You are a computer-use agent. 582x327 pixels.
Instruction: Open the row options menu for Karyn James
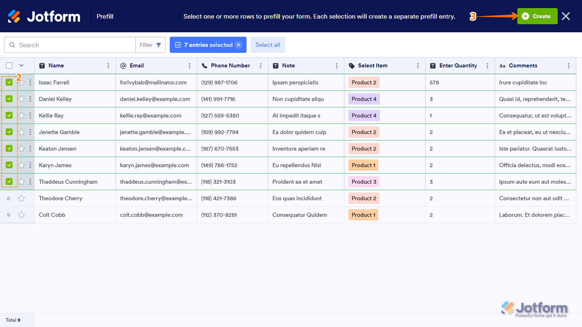point(30,165)
